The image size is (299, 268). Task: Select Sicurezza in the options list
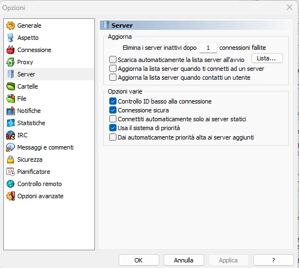[49, 159]
